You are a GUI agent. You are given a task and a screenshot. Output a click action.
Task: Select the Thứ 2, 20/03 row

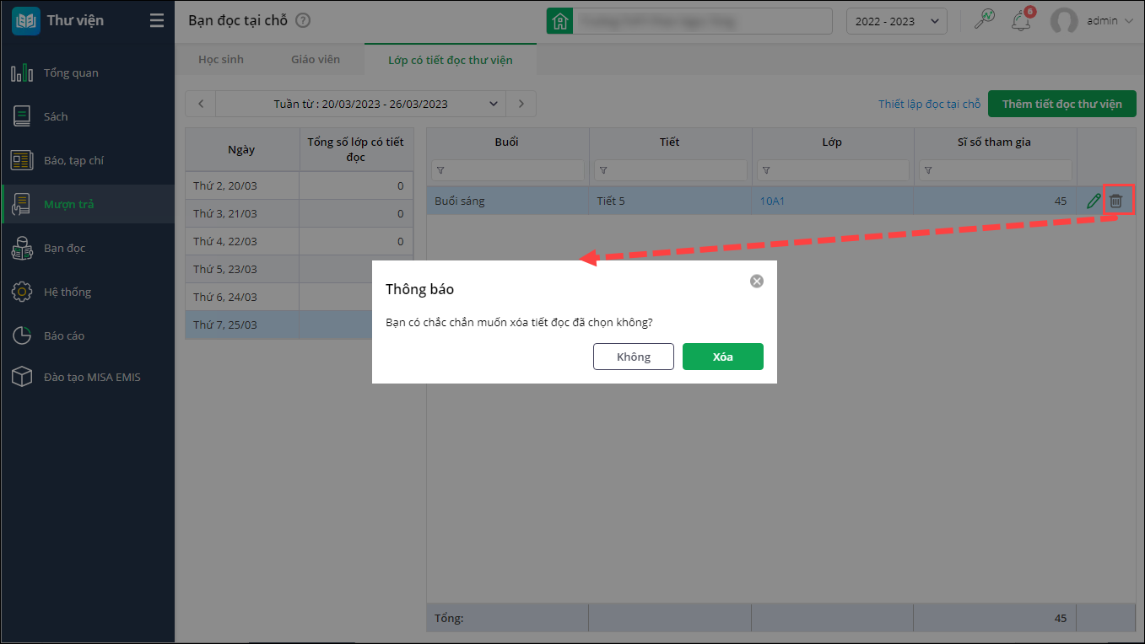pos(300,185)
